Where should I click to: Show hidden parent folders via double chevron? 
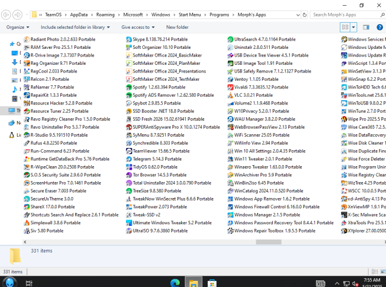pyautogui.click(x=41, y=15)
